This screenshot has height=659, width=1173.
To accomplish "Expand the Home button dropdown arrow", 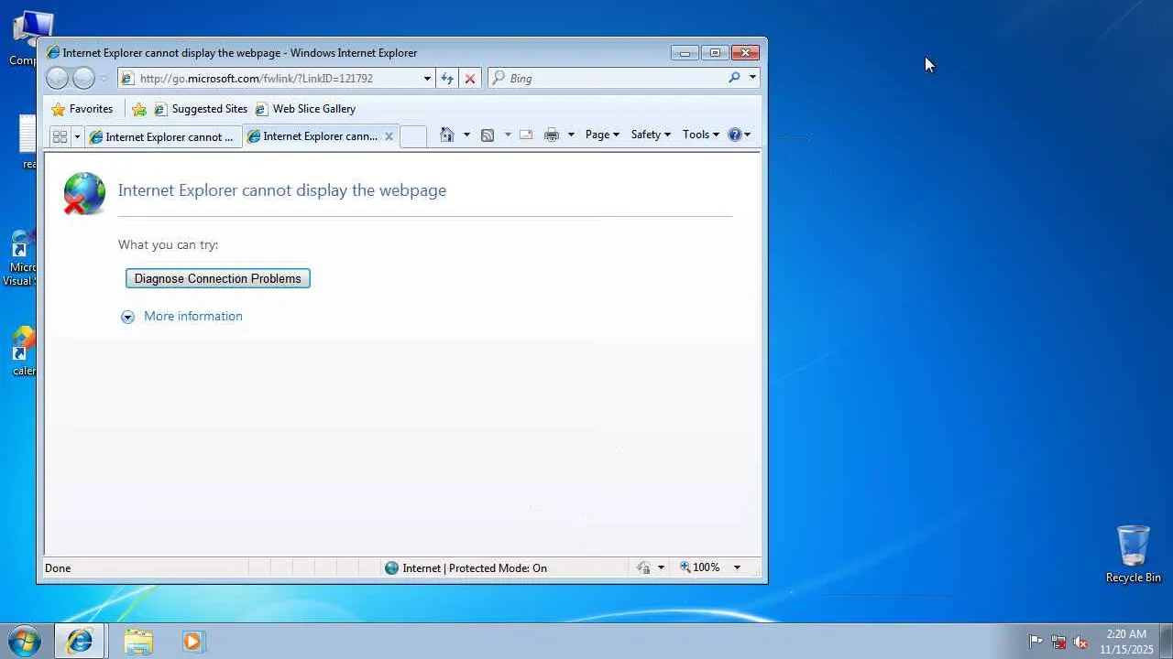I will [x=466, y=135].
